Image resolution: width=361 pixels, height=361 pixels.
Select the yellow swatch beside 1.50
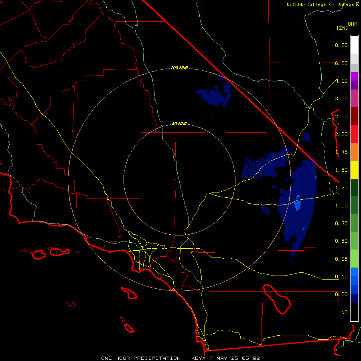click(x=354, y=170)
